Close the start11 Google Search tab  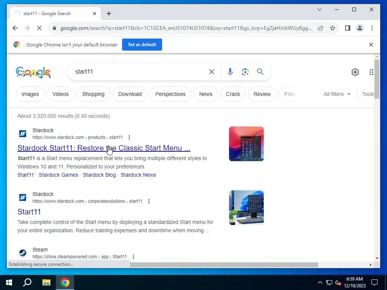94,14
